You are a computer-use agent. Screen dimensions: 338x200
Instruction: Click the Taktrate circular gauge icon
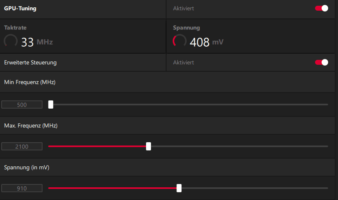11,41
